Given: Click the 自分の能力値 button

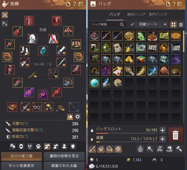Looking at the screenshot, I should tap(22, 156).
